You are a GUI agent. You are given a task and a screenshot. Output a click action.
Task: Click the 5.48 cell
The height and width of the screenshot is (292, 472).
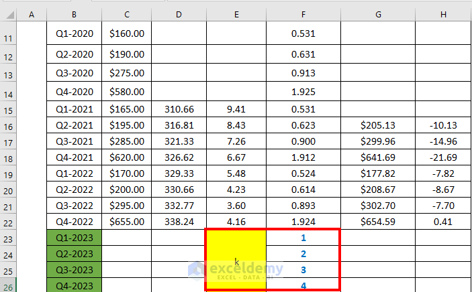pos(236,173)
